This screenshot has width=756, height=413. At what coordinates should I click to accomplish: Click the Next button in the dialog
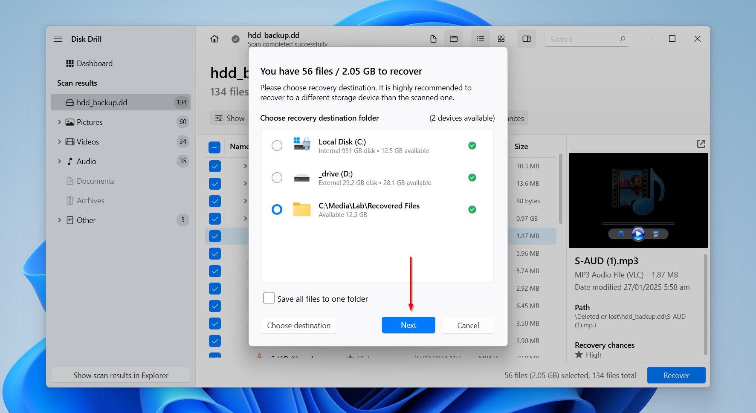[x=408, y=325]
